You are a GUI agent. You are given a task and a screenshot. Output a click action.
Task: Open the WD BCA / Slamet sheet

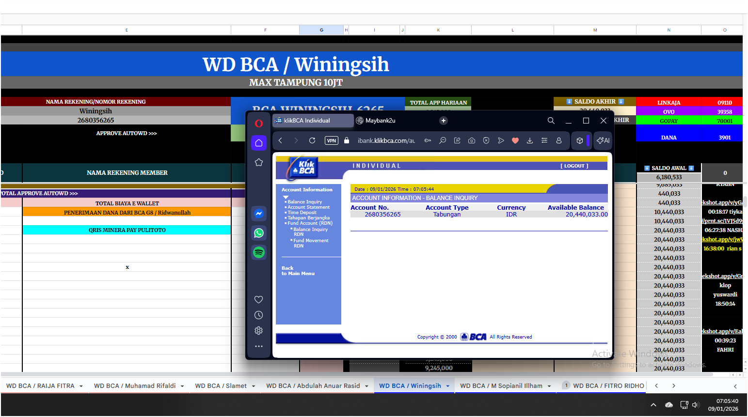(x=221, y=386)
